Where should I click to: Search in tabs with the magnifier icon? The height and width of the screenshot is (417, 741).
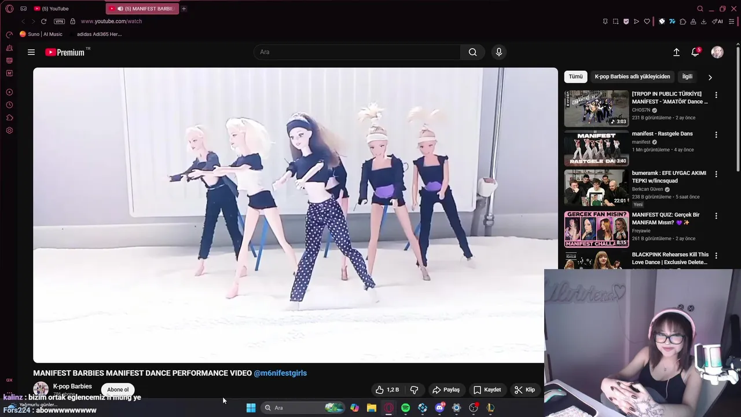pyautogui.click(x=700, y=9)
